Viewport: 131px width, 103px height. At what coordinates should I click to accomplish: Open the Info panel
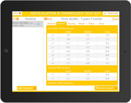tap(17, 13)
